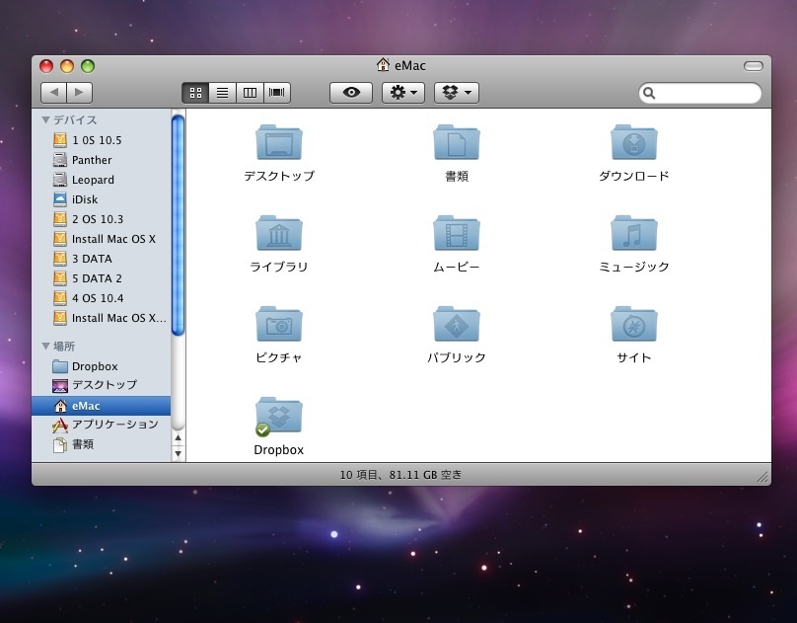Open Dropbox in the sidebar 場所 list

tap(102, 366)
